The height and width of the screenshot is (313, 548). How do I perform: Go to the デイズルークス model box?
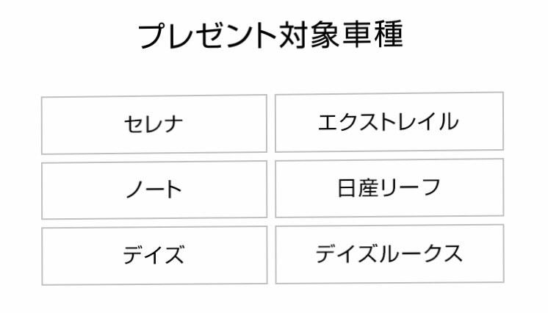(x=389, y=253)
